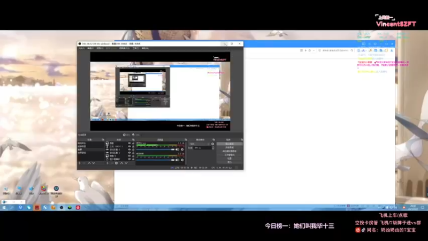Click the Start Recording (开始录制) button

click(230, 148)
